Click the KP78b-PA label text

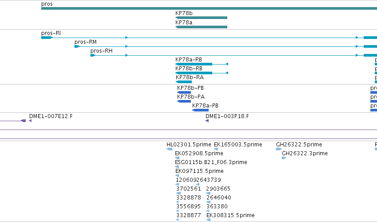191,97
